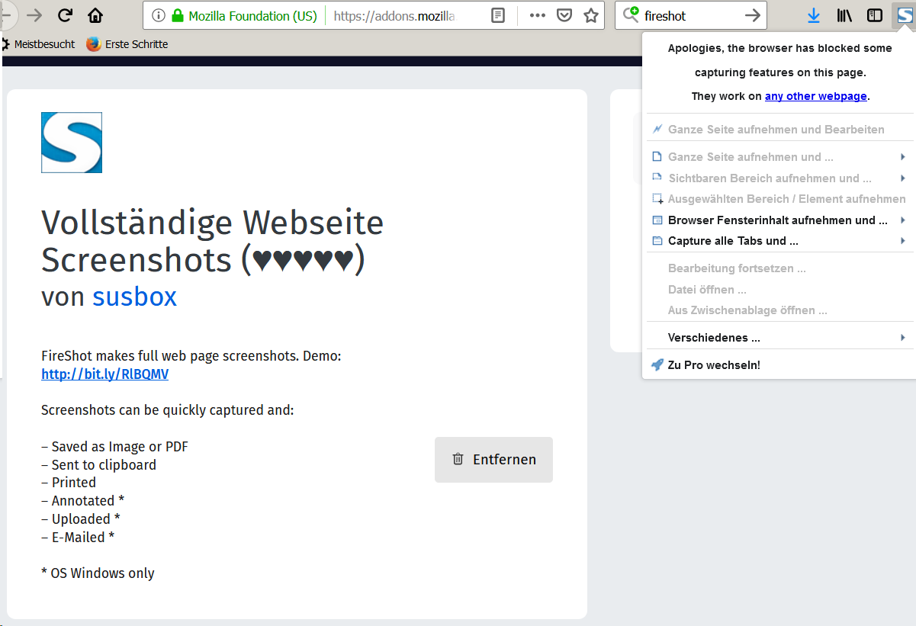Click the icon beside Browser Fensterinhalt aufnehmen
Screen dimensions: 916x626
point(657,220)
